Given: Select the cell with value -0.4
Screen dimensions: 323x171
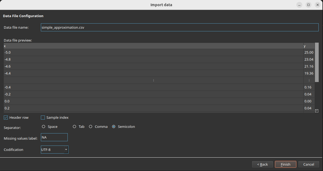Looking at the screenshot, I should (x=153, y=87).
